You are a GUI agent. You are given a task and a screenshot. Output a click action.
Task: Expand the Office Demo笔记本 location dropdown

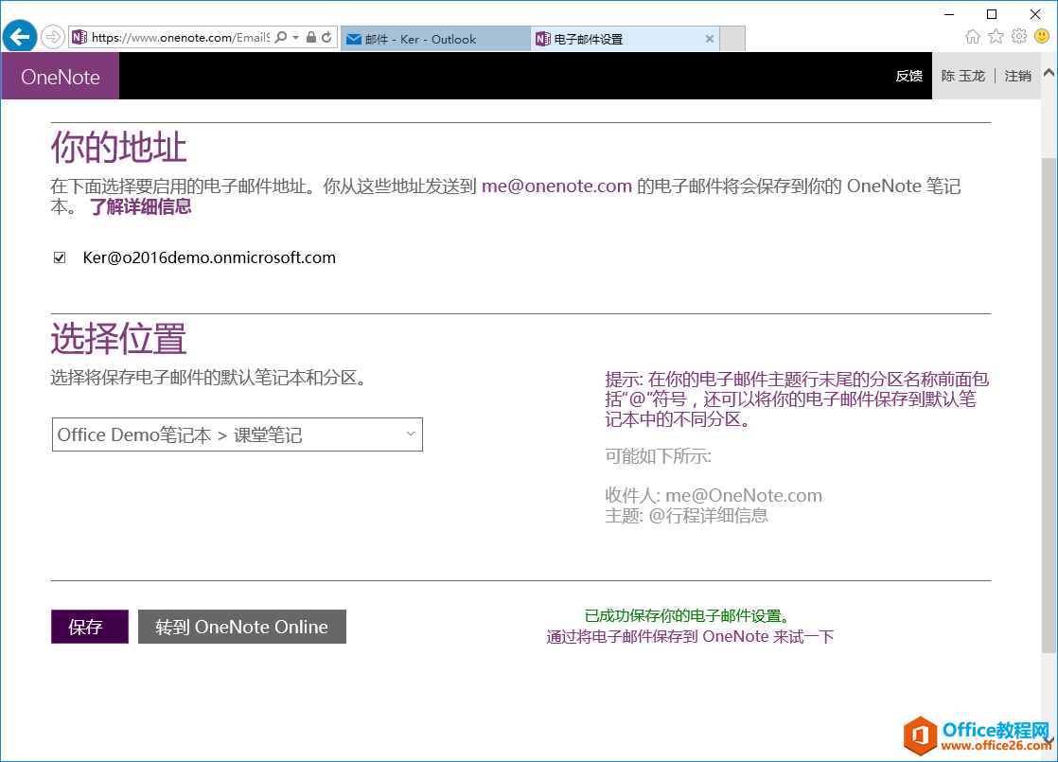(x=238, y=434)
